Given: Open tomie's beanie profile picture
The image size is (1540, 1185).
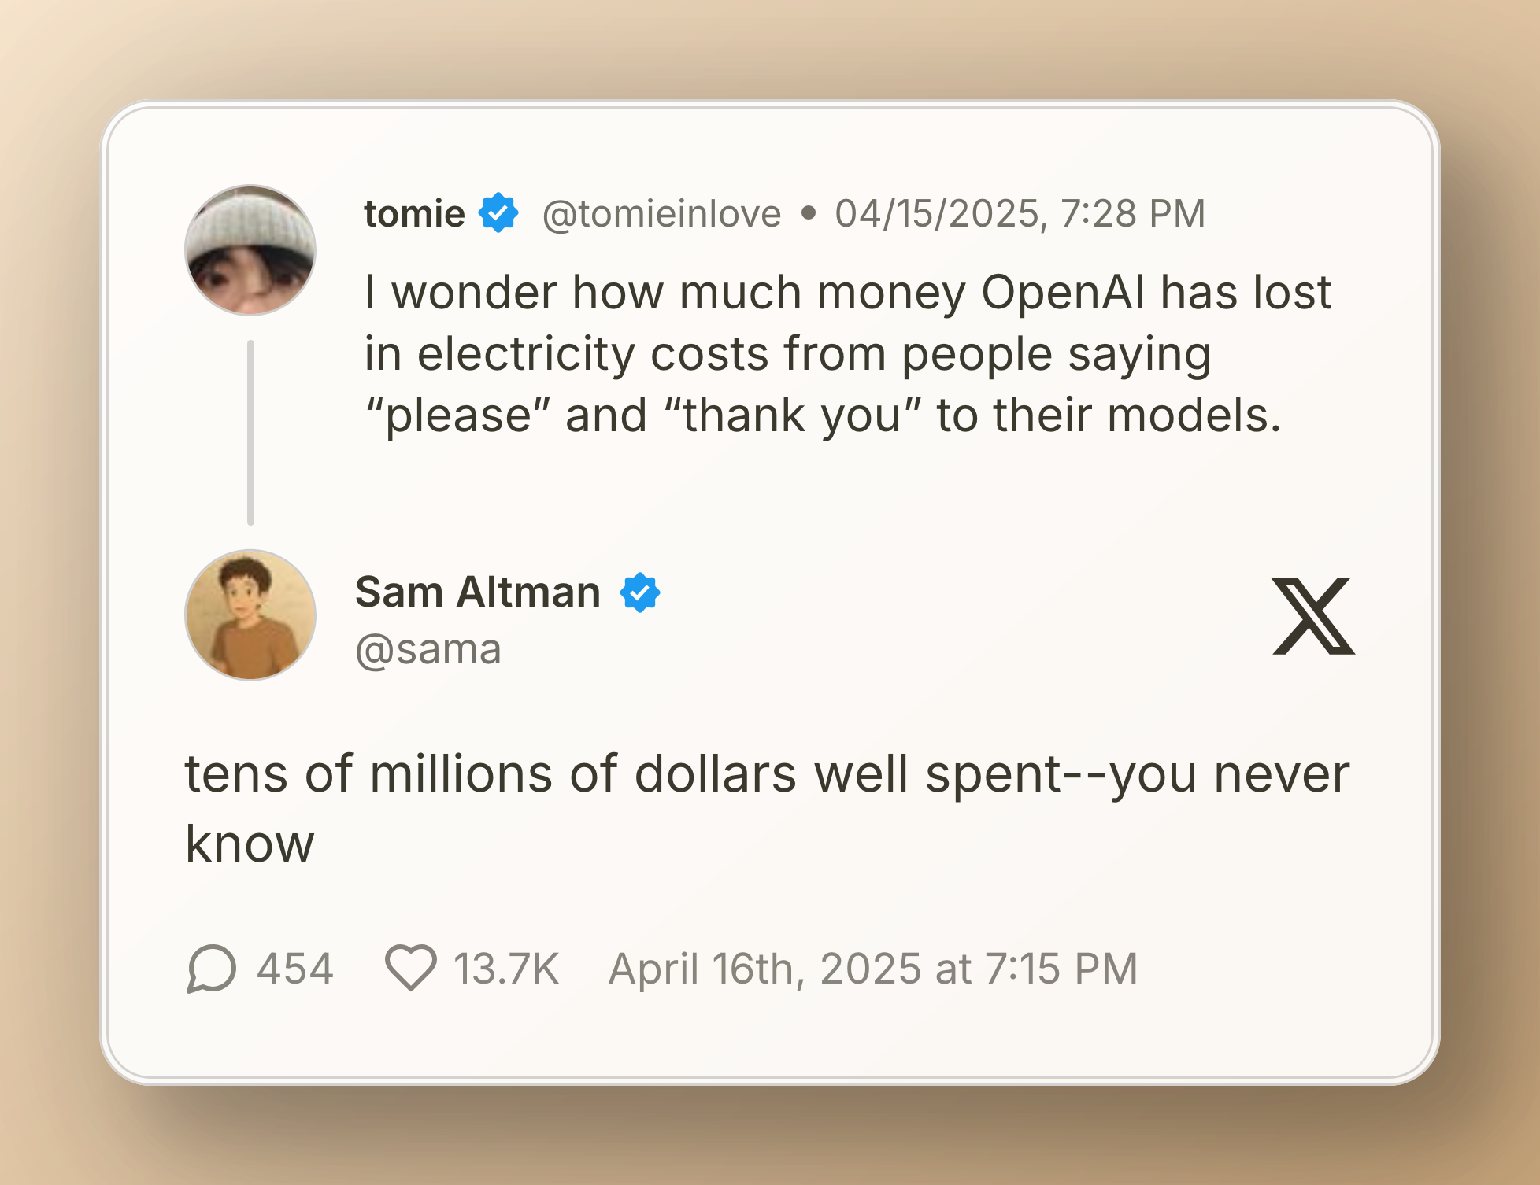Looking at the screenshot, I should pyautogui.click(x=250, y=250).
